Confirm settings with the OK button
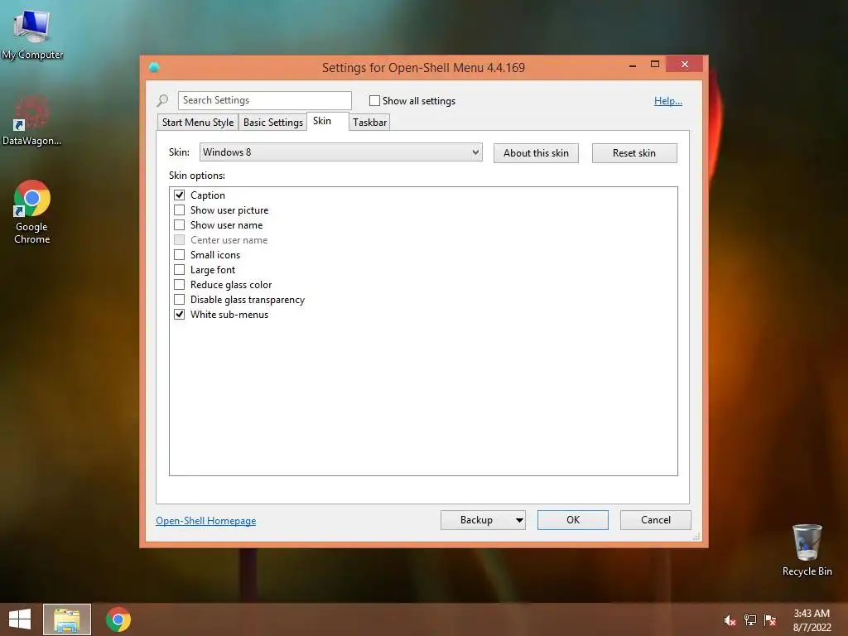This screenshot has height=636, width=848. pyautogui.click(x=573, y=520)
